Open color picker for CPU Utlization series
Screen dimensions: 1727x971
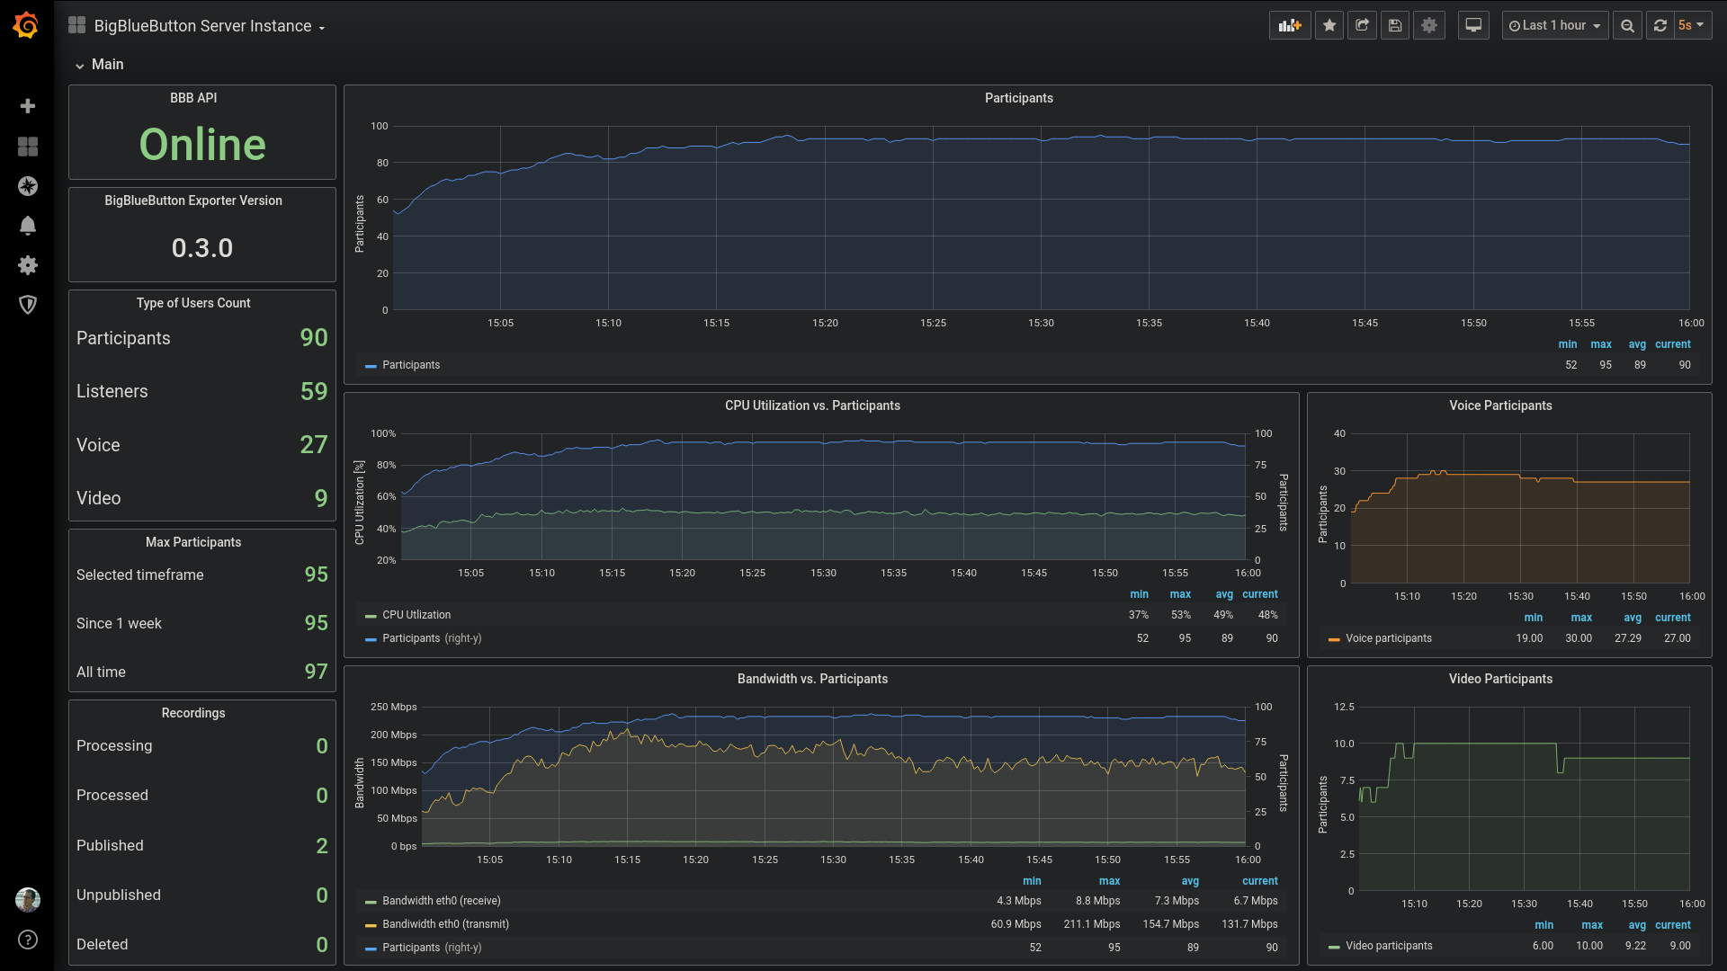371,616
